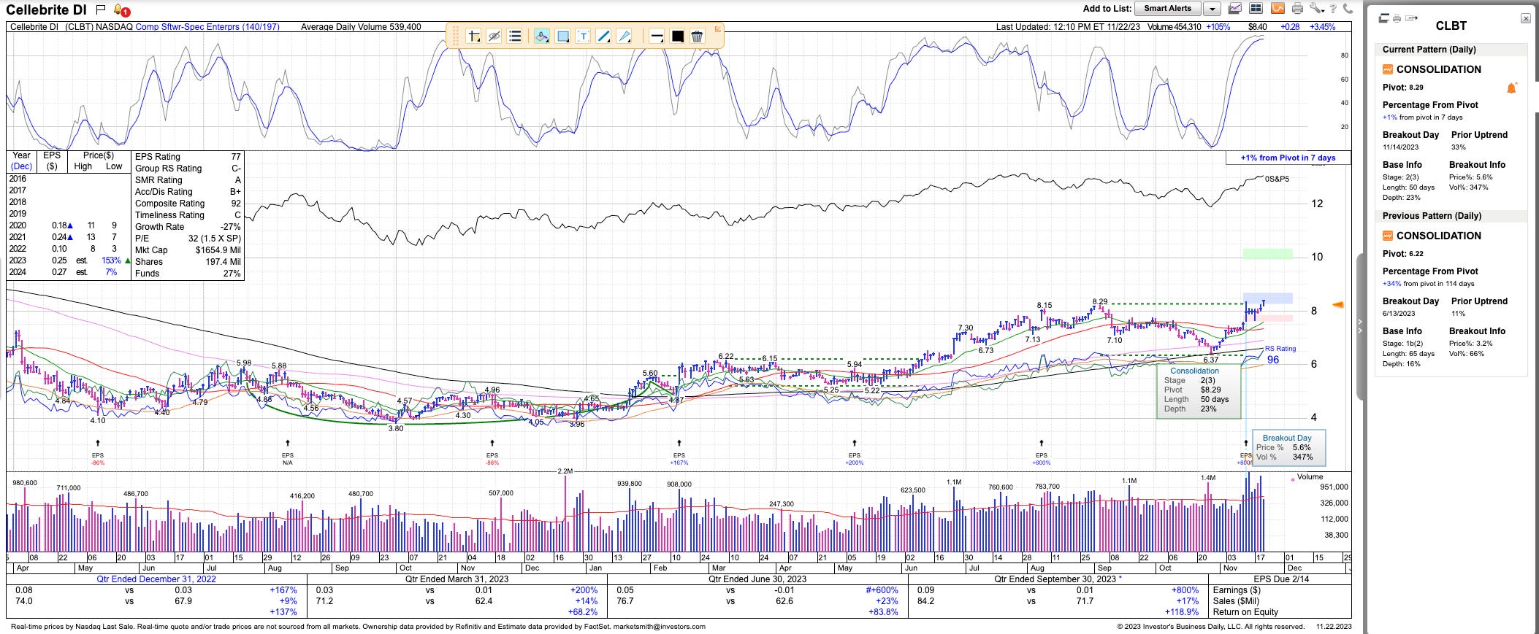Click the EPS Rating 77 row
This screenshot has height=634, width=1539.
(188, 157)
